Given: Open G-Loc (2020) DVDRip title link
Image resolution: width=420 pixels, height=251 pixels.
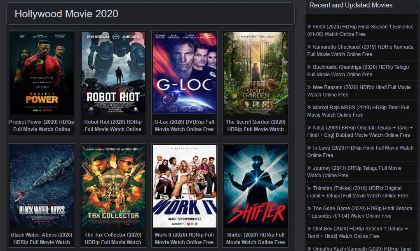Looking at the screenshot, I should point(184,125).
